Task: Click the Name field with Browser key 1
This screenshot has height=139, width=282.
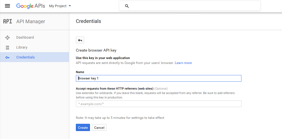Action: [159, 78]
